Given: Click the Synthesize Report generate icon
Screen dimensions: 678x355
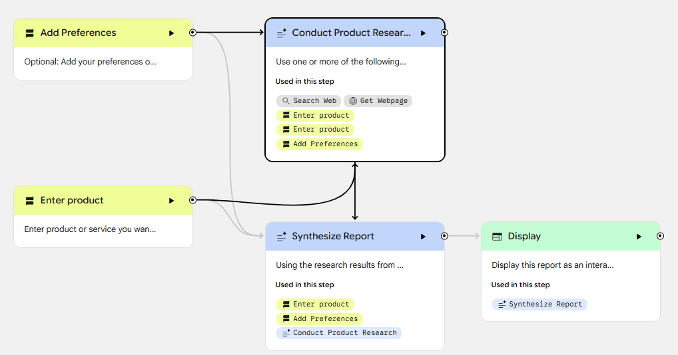Looking at the screenshot, I should pyautogui.click(x=282, y=236).
